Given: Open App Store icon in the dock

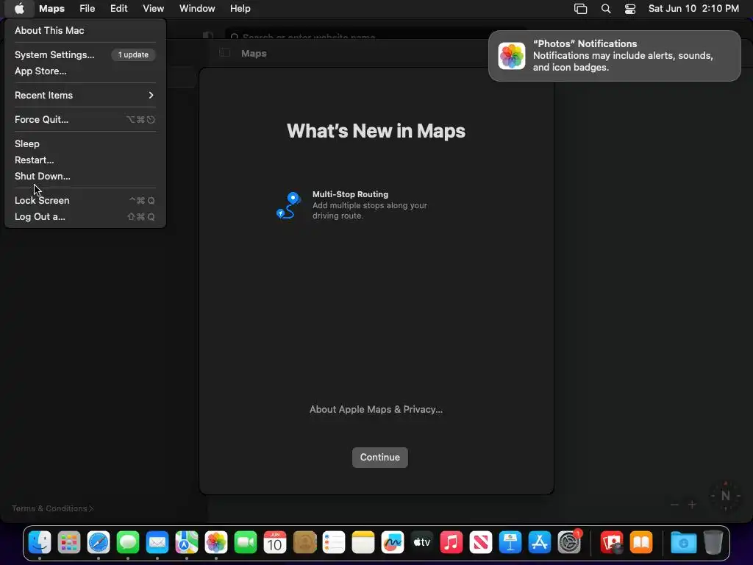Looking at the screenshot, I should point(540,542).
